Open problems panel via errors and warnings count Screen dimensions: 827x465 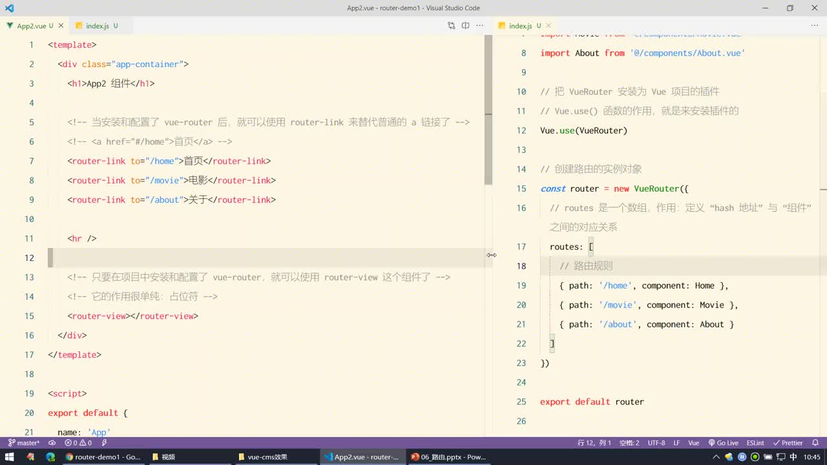tap(78, 443)
